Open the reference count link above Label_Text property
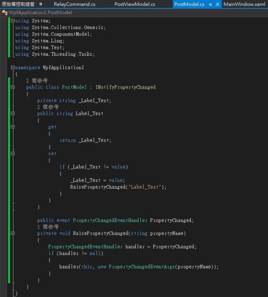The image size is (268, 297). 48,107
